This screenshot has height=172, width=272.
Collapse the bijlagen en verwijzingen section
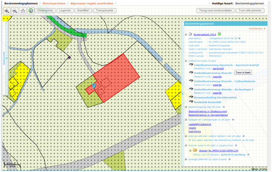coord(186,120)
